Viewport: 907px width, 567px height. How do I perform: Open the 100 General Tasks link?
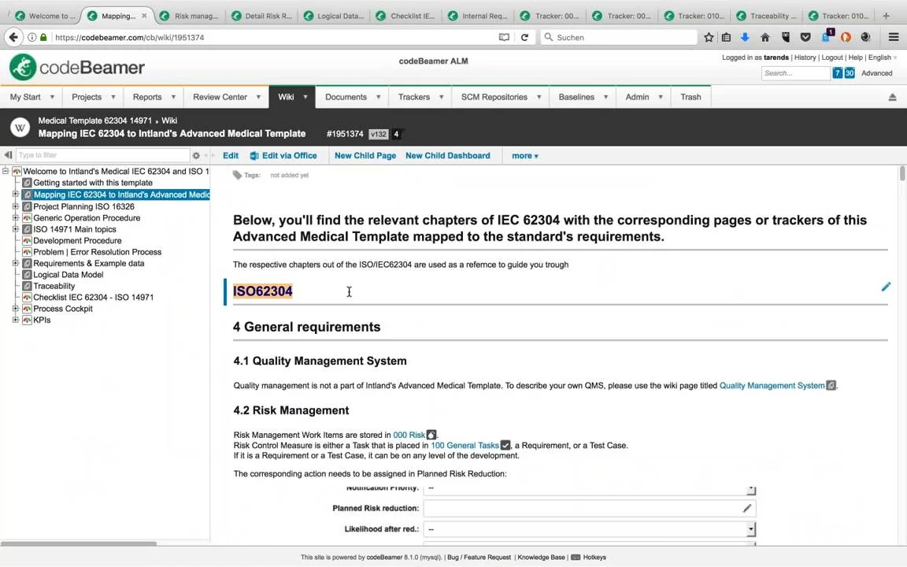tap(465, 445)
